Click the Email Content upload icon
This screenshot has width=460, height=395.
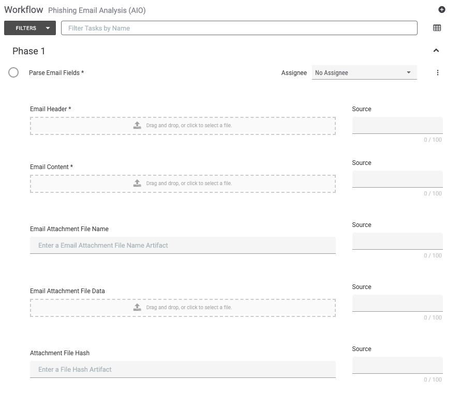tap(137, 183)
